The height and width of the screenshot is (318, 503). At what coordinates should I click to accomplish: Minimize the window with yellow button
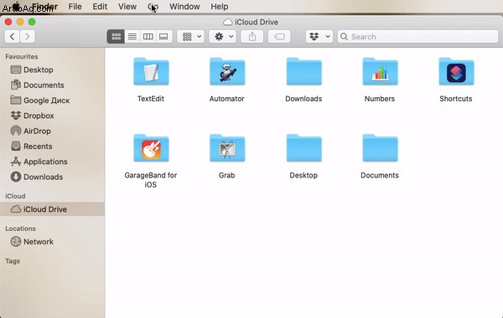click(20, 22)
